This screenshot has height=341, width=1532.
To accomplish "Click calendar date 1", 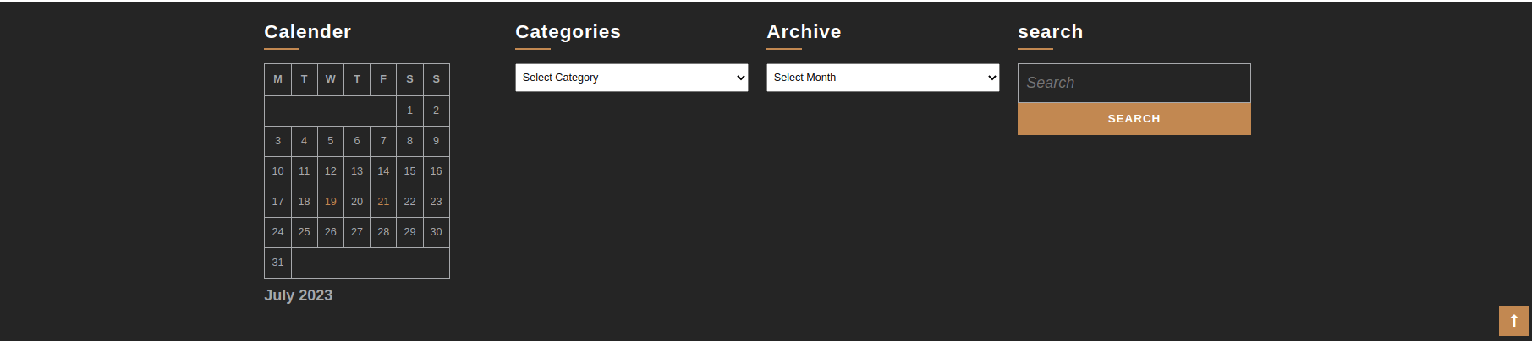I will tap(409, 111).
